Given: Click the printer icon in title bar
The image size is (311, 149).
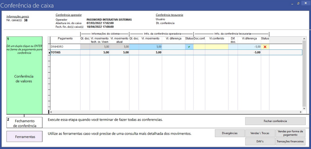Looking at the screenshot, I should coord(298,4).
